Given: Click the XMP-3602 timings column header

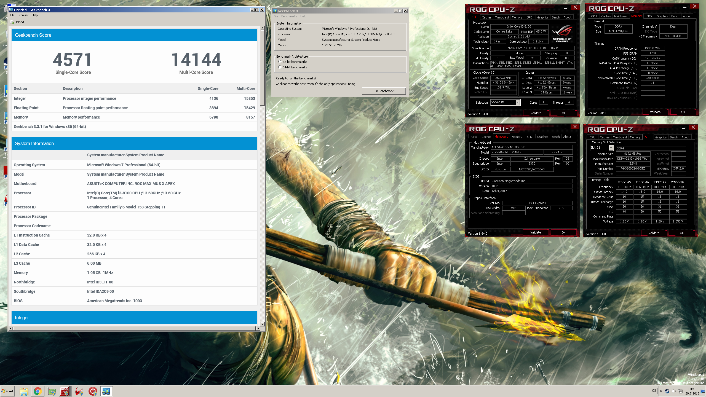Looking at the screenshot, I should coord(678,182).
